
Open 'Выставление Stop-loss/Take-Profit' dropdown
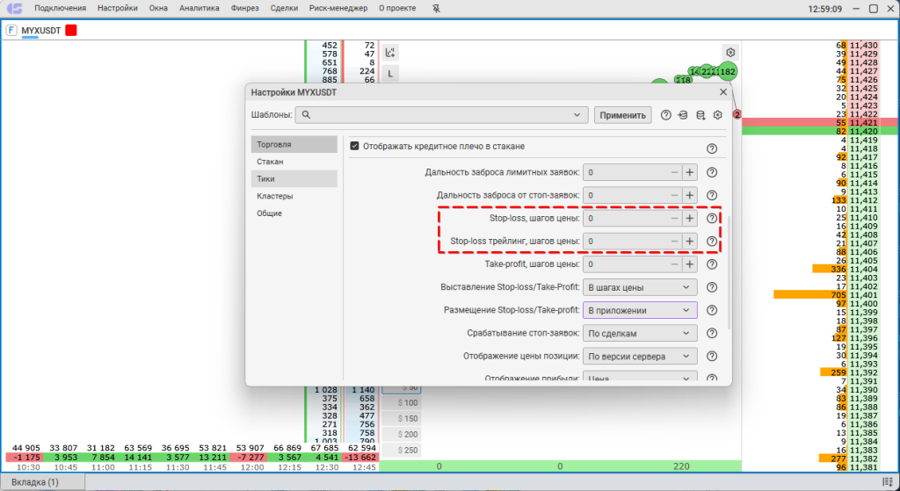640,287
